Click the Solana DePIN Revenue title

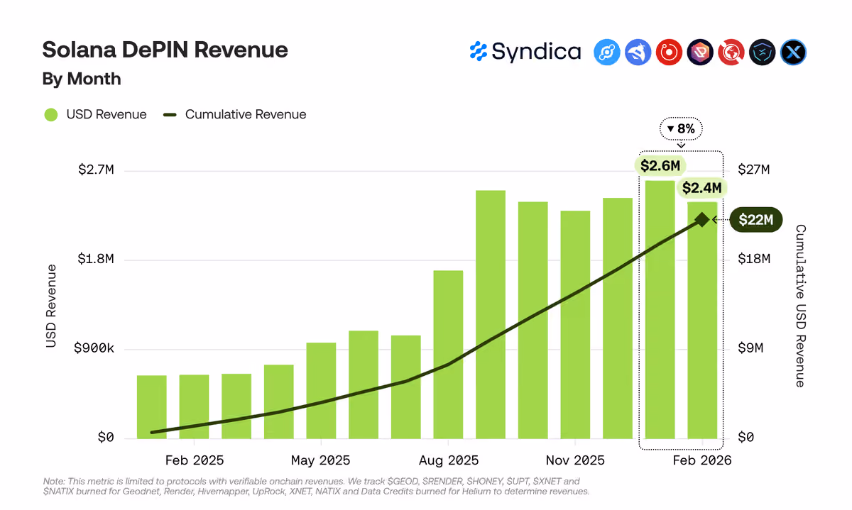(165, 50)
